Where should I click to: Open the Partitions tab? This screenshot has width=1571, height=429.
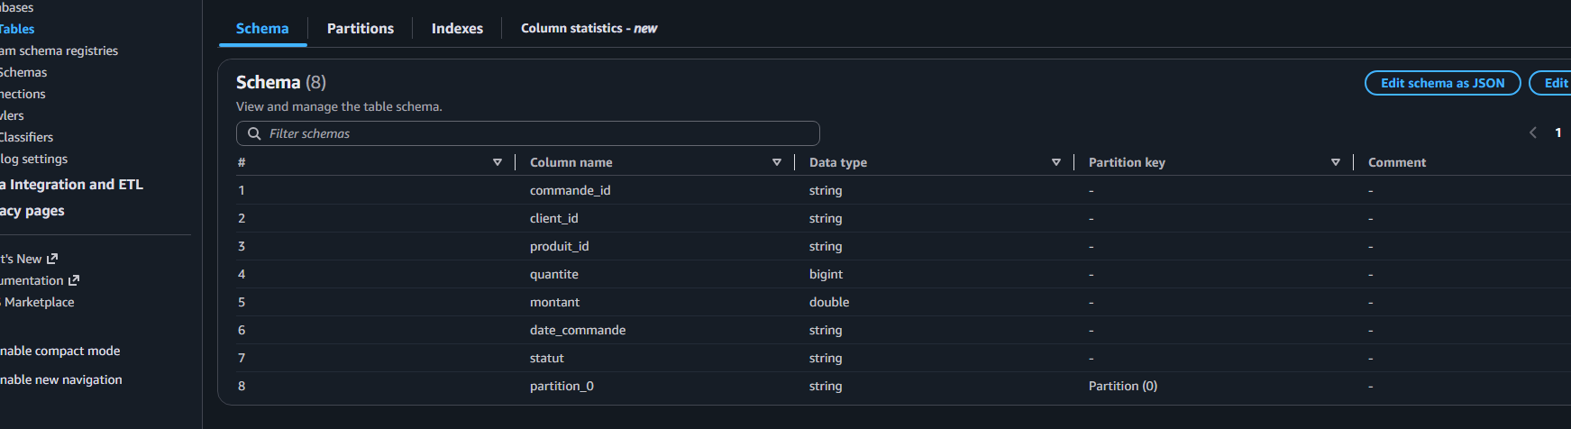point(361,29)
